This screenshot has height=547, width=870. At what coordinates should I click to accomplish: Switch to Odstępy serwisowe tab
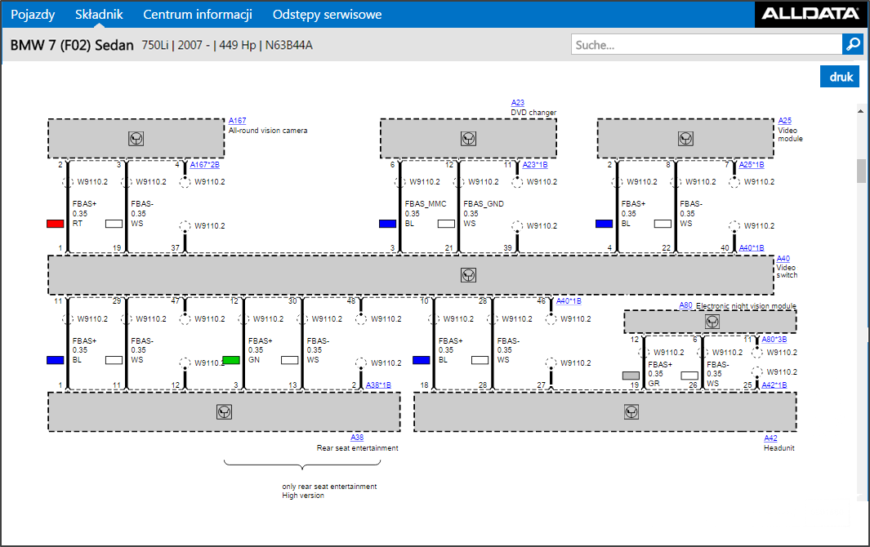pyautogui.click(x=327, y=15)
